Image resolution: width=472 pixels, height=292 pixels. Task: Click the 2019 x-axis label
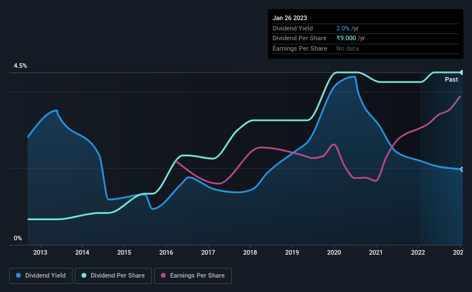coord(292,252)
